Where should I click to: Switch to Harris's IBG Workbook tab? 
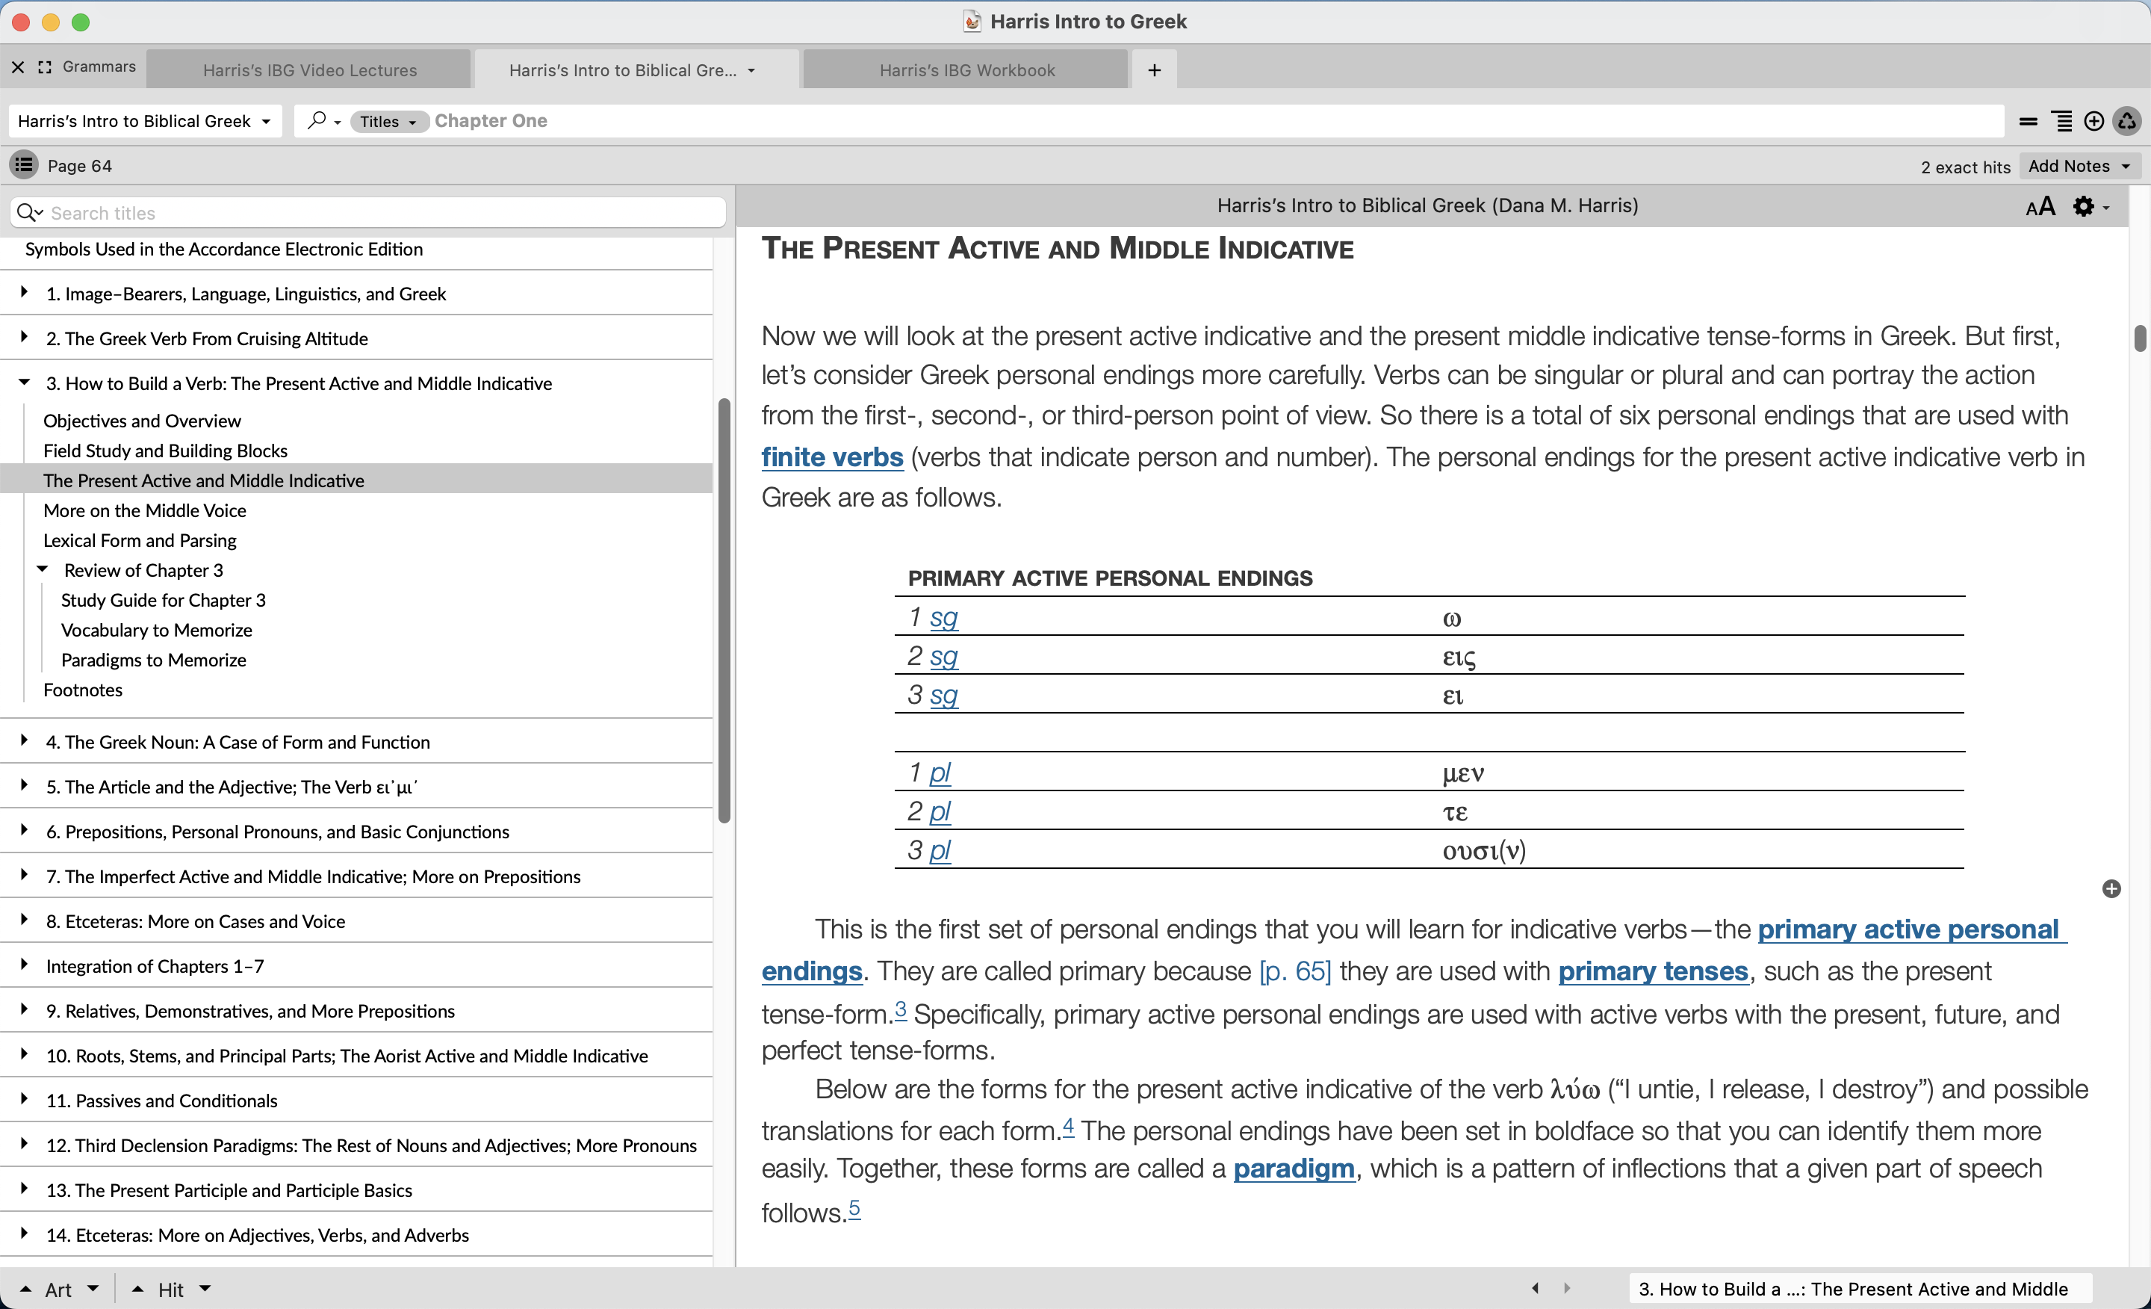(x=966, y=70)
